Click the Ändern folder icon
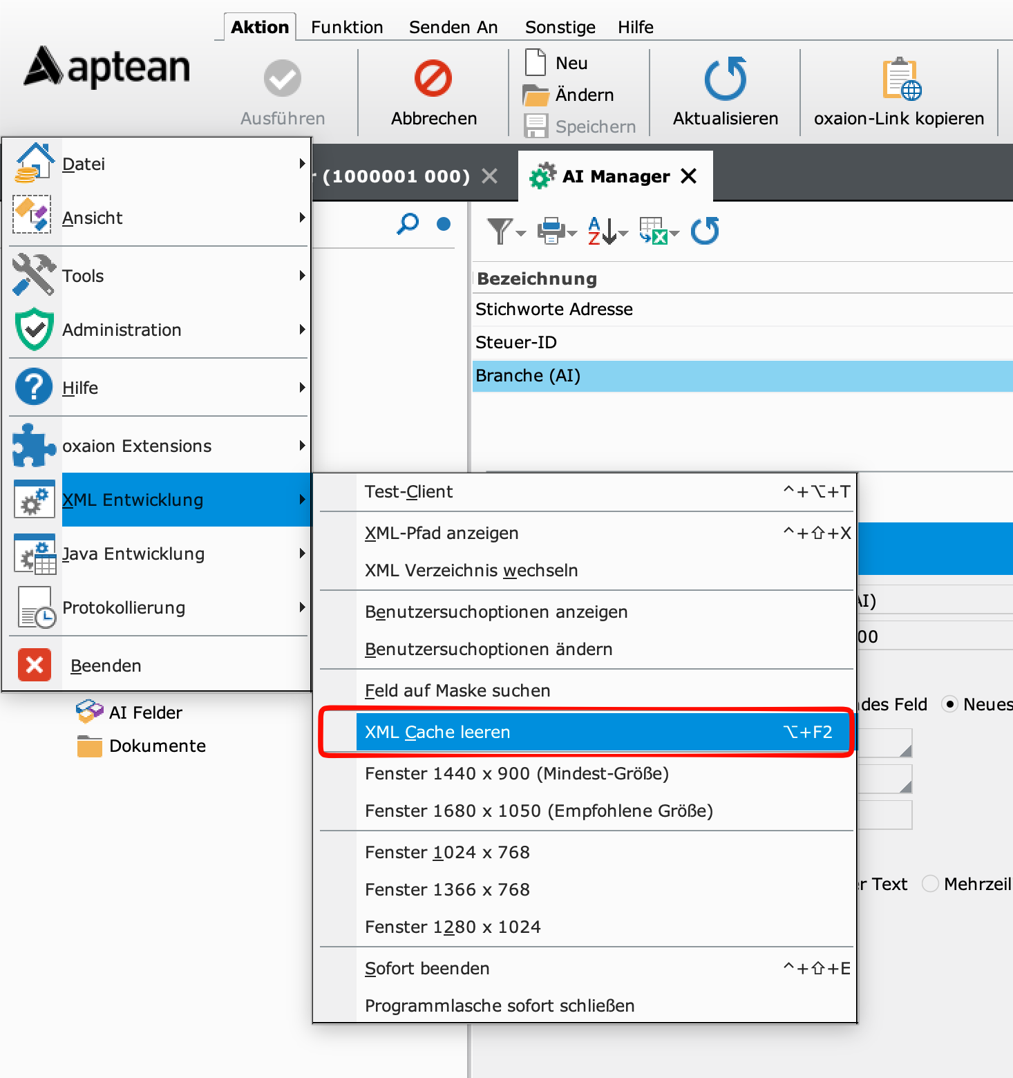 coord(536,95)
